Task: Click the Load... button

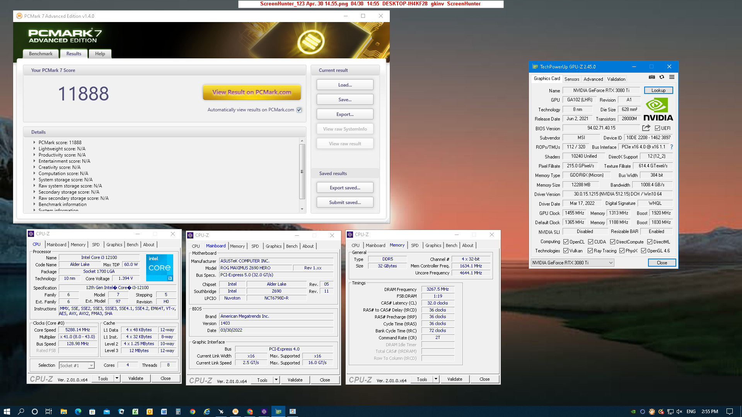Action: coord(345,85)
